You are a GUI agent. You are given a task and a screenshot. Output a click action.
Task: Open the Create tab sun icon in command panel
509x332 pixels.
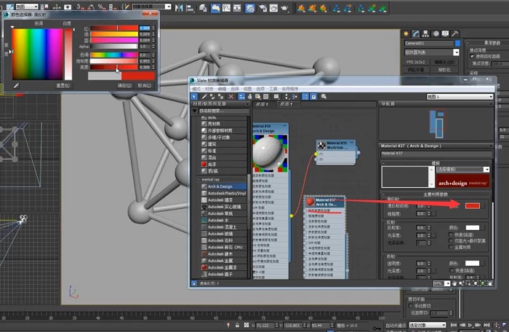(406, 33)
